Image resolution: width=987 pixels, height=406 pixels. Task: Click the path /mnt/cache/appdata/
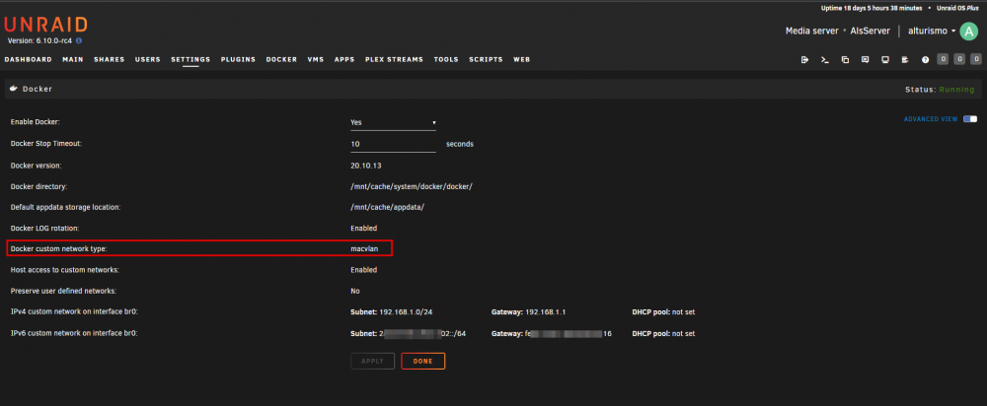pyautogui.click(x=388, y=207)
